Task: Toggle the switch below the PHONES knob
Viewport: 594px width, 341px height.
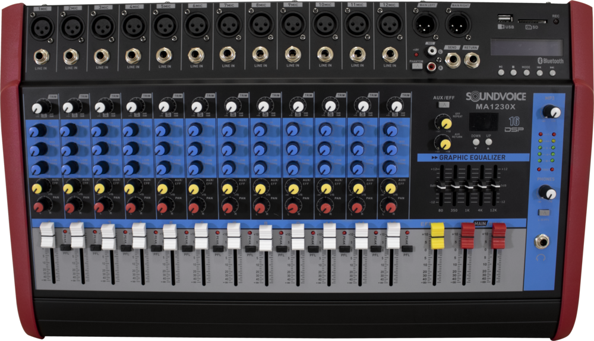Action: point(544,213)
